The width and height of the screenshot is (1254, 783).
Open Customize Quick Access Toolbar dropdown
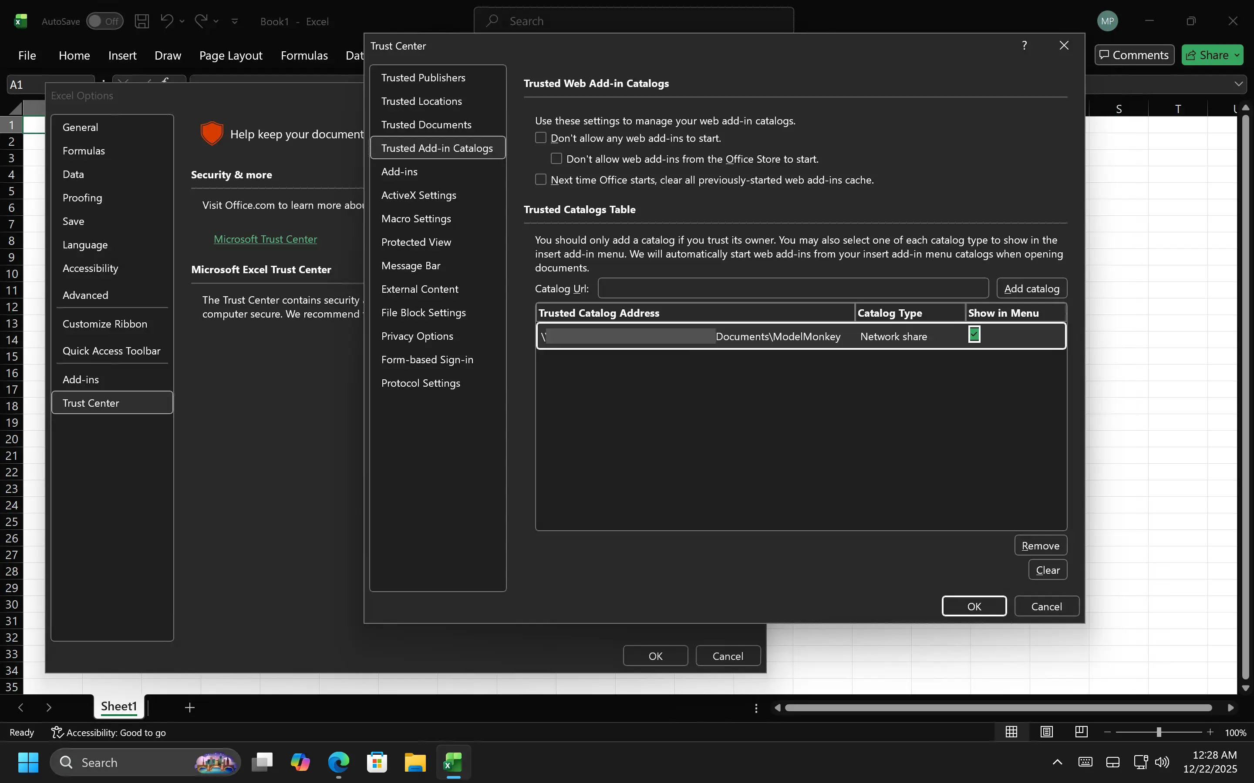(x=235, y=21)
